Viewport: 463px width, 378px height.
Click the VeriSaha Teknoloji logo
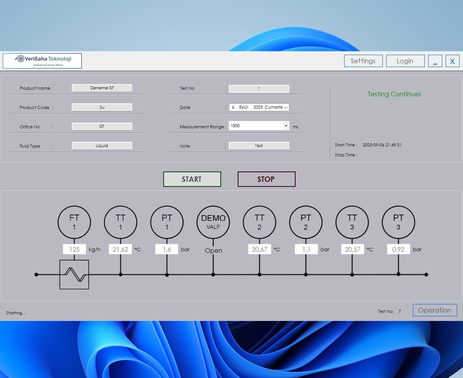[42, 61]
